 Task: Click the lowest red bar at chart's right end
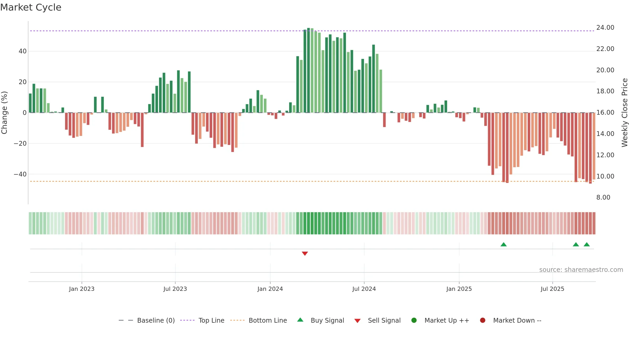(590, 148)
